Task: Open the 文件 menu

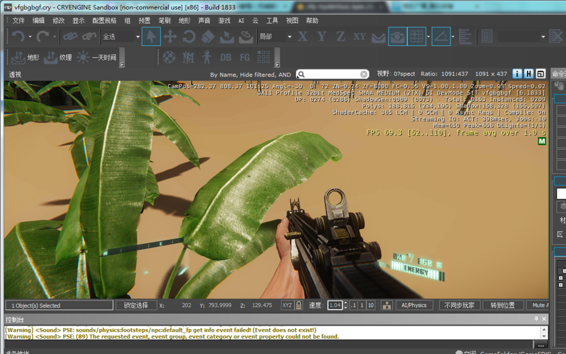Action: 19,20
